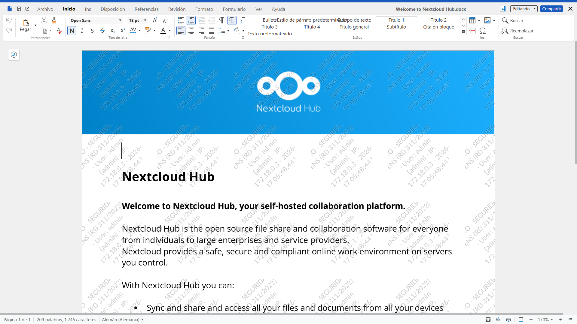Switch to the Ayuda tab
This screenshot has height=324, width=577.
point(279,9)
